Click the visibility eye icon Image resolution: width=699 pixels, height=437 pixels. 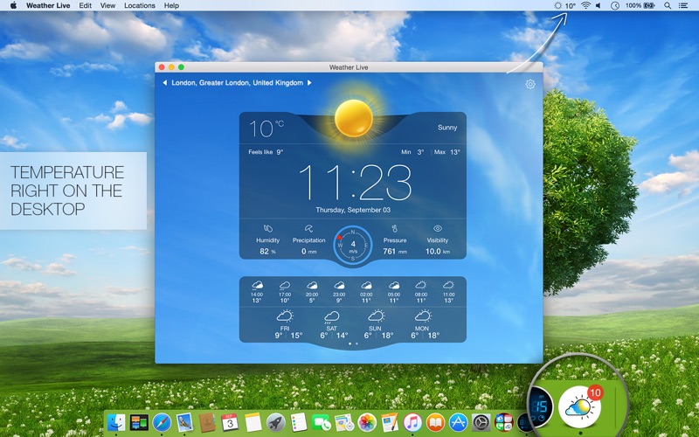click(x=438, y=228)
